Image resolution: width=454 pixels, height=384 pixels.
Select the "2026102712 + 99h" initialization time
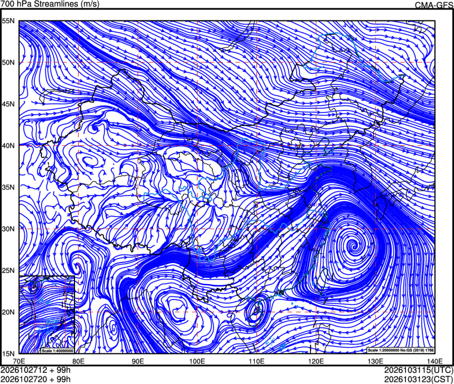pos(35,370)
